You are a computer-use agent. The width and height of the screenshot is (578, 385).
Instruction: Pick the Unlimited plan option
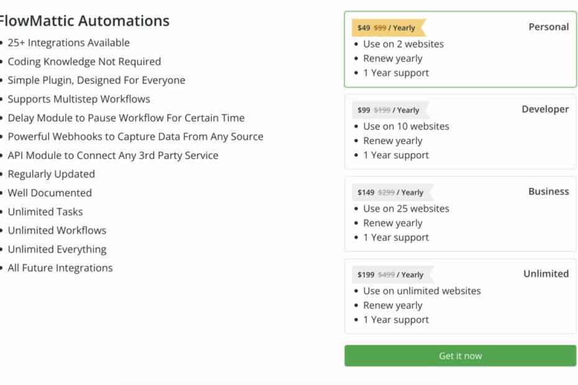point(460,296)
